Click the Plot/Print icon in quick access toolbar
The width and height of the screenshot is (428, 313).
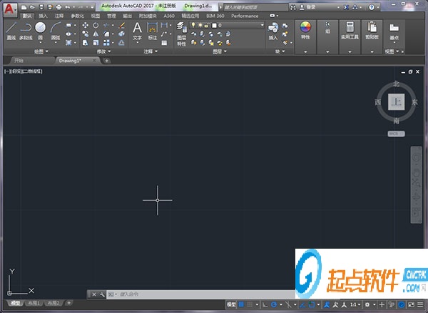coord(58,7)
